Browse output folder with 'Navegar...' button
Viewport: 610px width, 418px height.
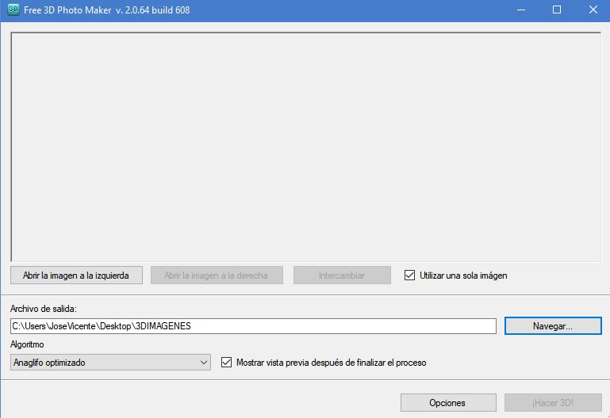point(553,325)
